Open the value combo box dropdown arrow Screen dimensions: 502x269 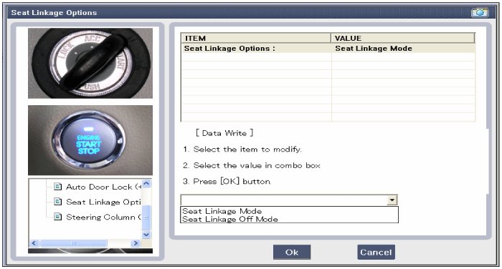pos(392,200)
